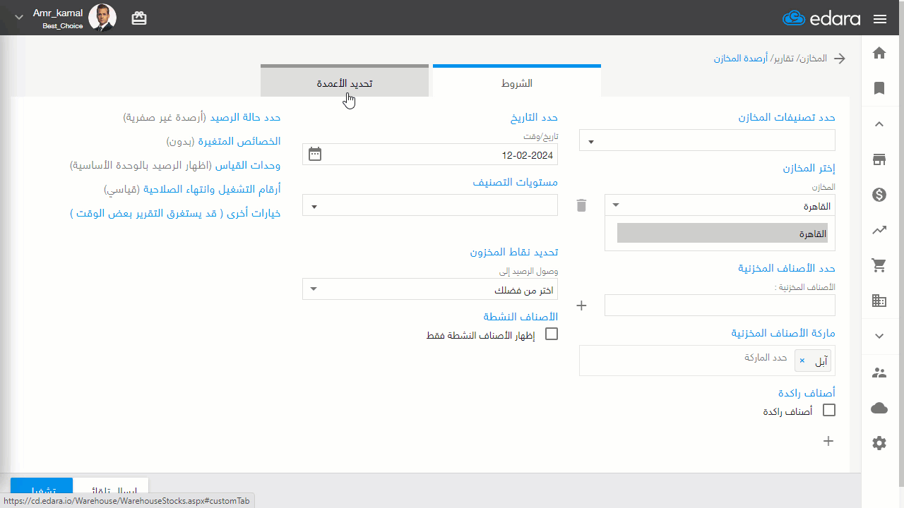Collapse sidebar section with up chevron
Viewport: 904px width, 508px height.
click(879, 124)
